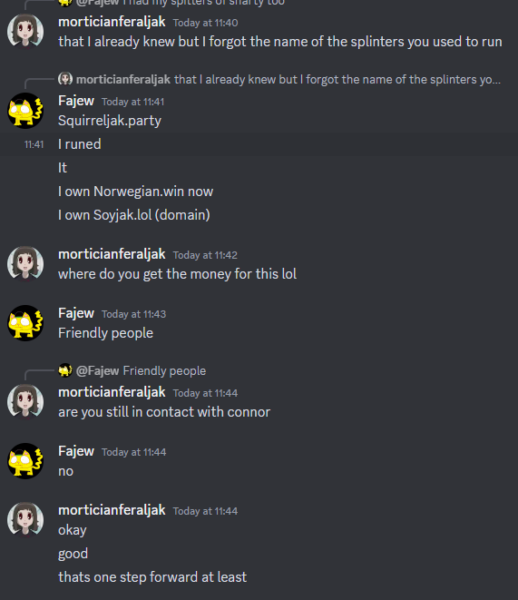The width and height of the screenshot is (518, 600).
Task: Open Fajew's avatar next to the 'no' reply
Action: tap(25, 461)
